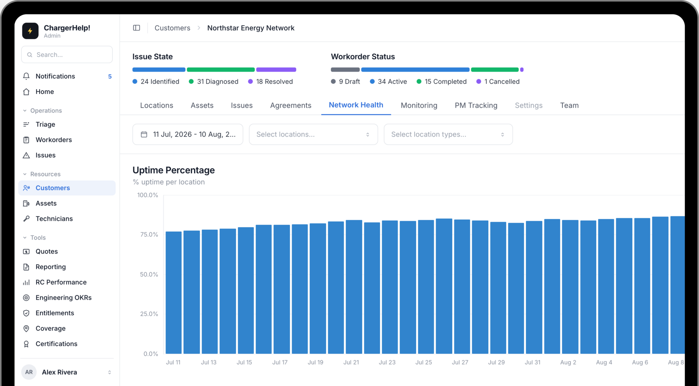Switch to the Issues tab
This screenshot has width=699, height=386.
point(242,105)
